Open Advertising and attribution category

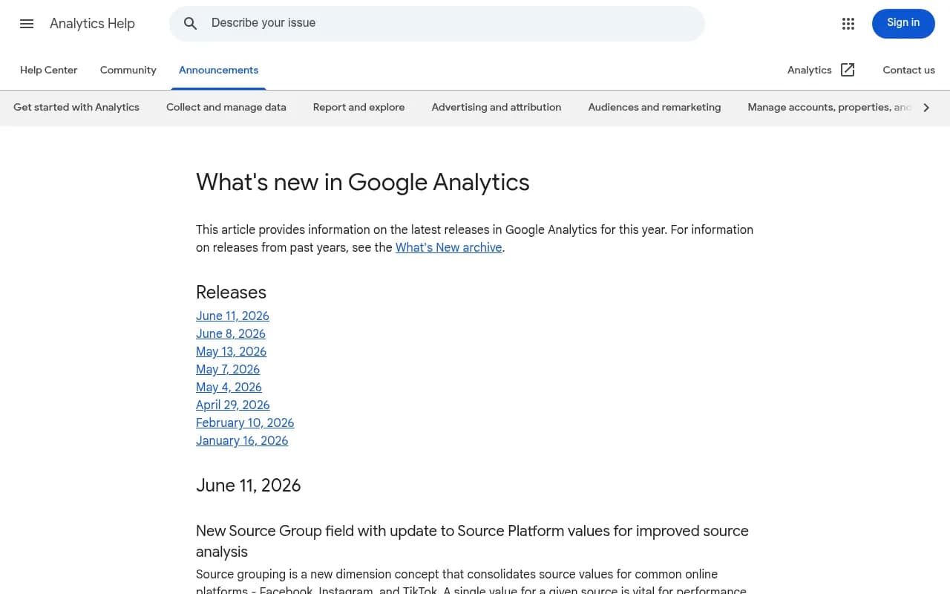[497, 108]
